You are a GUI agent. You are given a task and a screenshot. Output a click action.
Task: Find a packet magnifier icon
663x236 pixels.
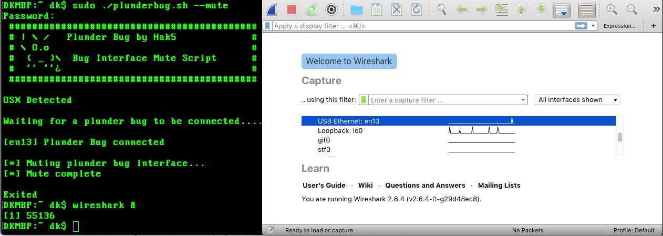coord(442,9)
